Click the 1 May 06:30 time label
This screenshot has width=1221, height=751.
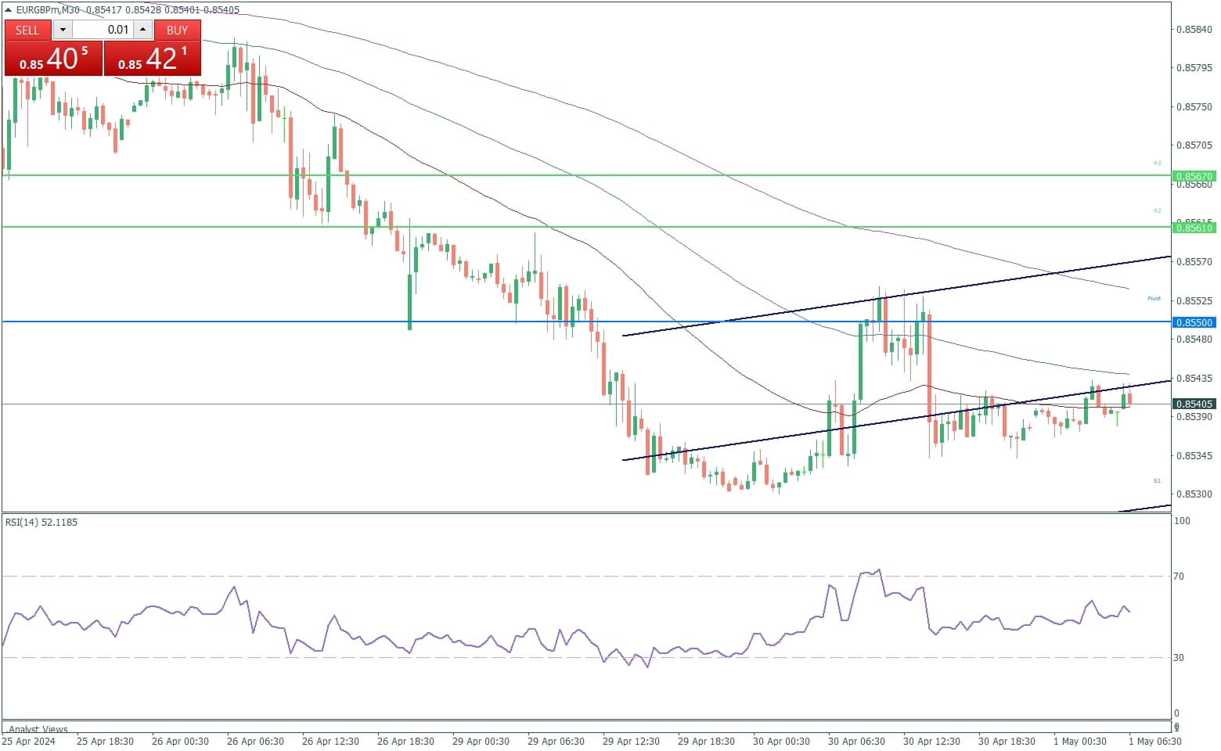pyautogui.click(x=1155, y=742)
